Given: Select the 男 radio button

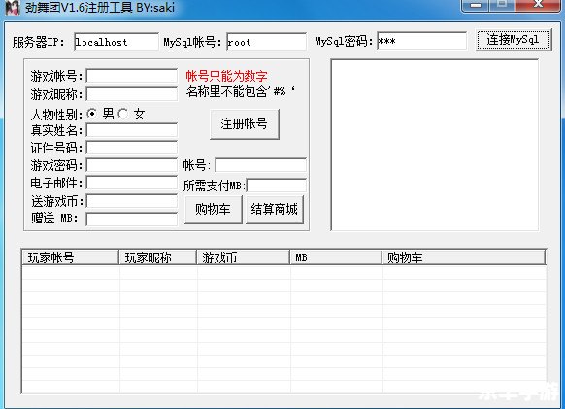Looking at the screenshot, I should click(92, 114).
